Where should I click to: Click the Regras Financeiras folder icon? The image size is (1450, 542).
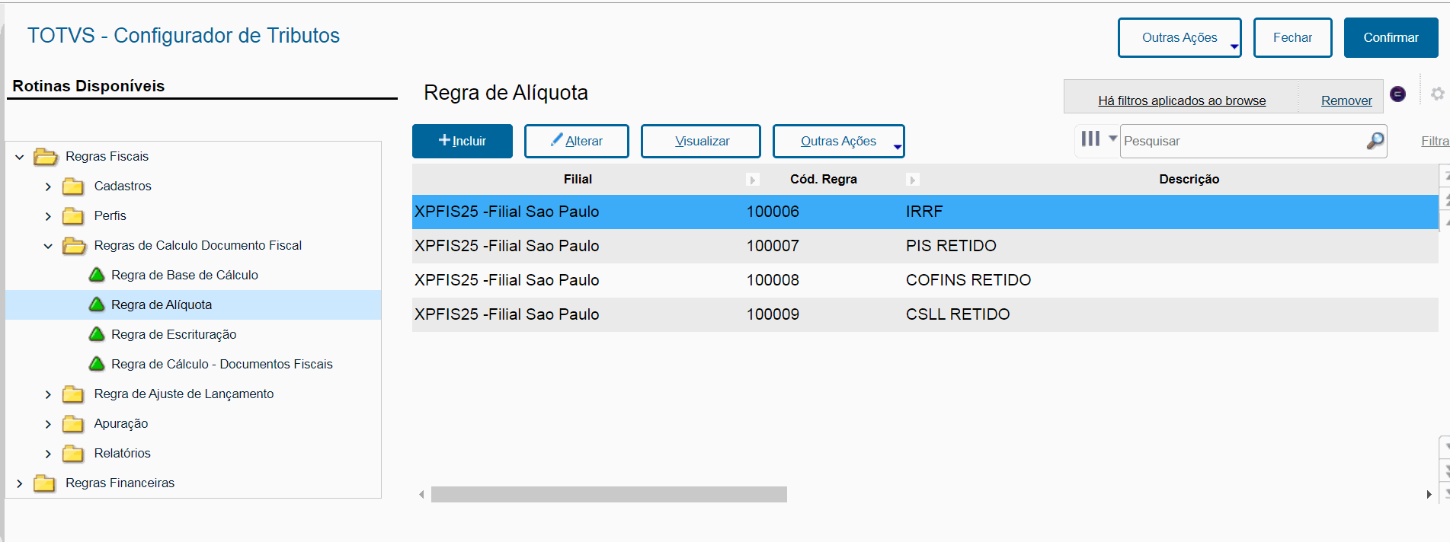pos(45,483)
